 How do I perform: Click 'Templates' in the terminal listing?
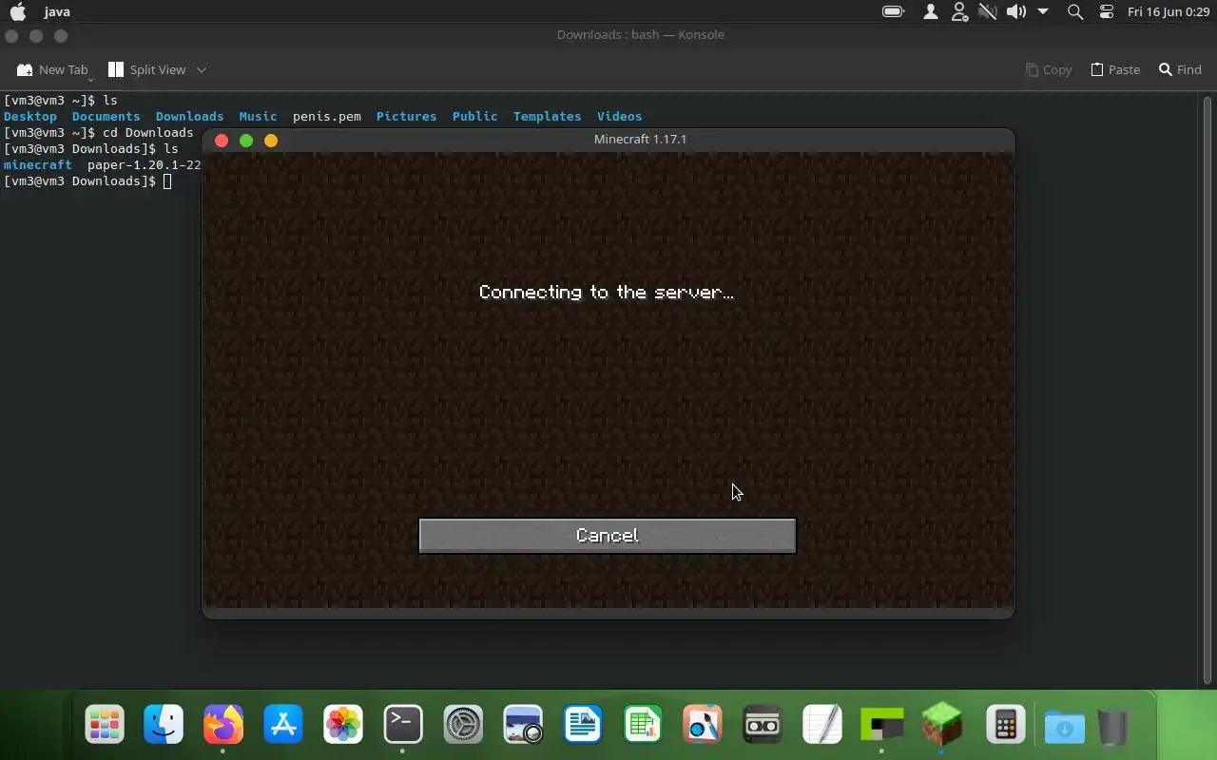click(x=547, y=116)
